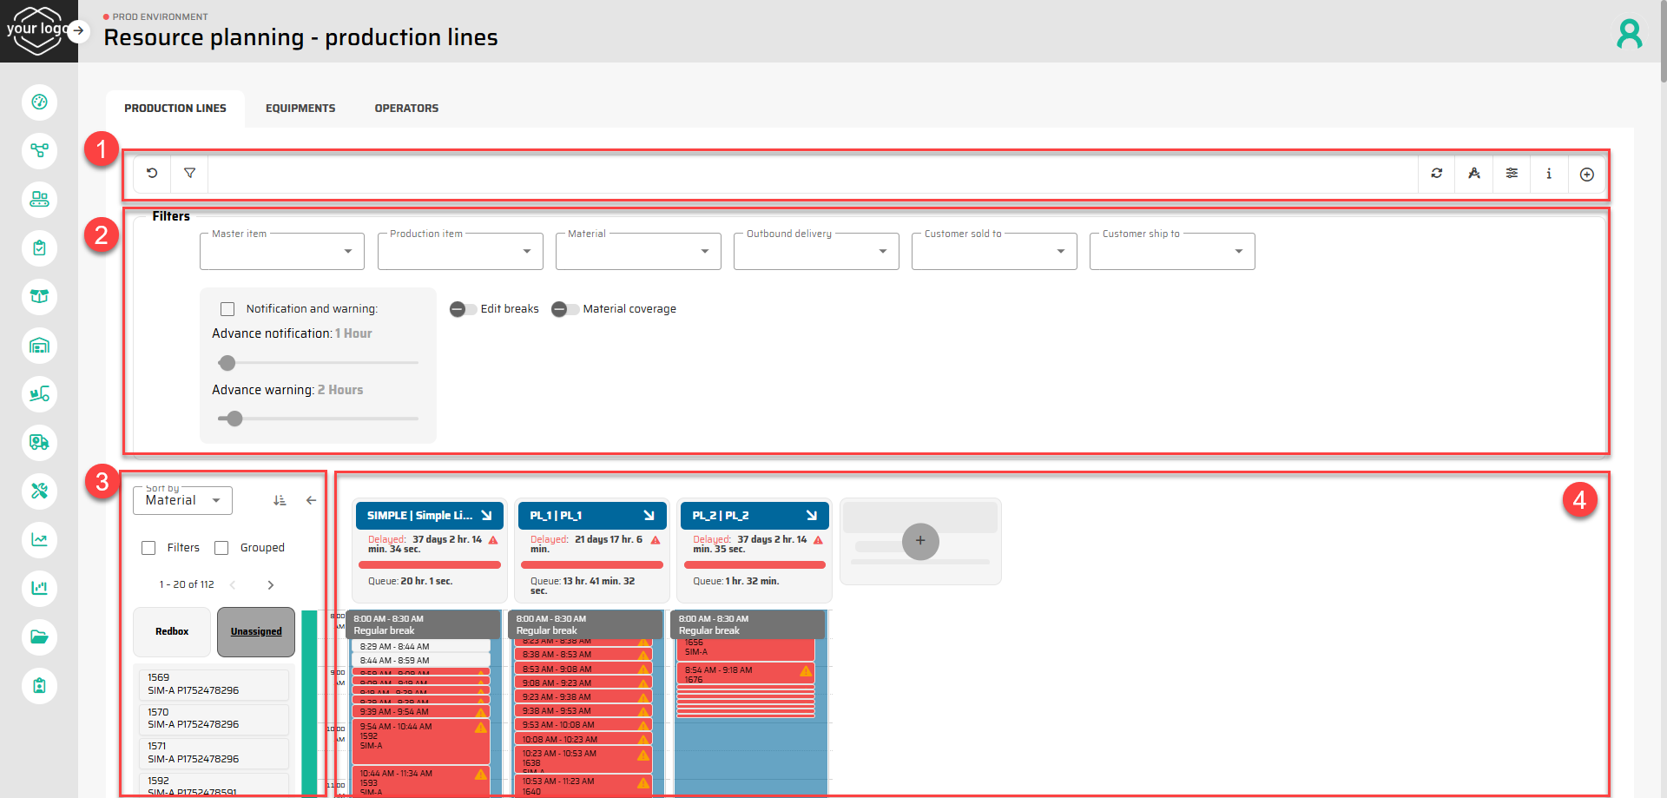Click the undo/reset arrow icon in toolbar

152,174
